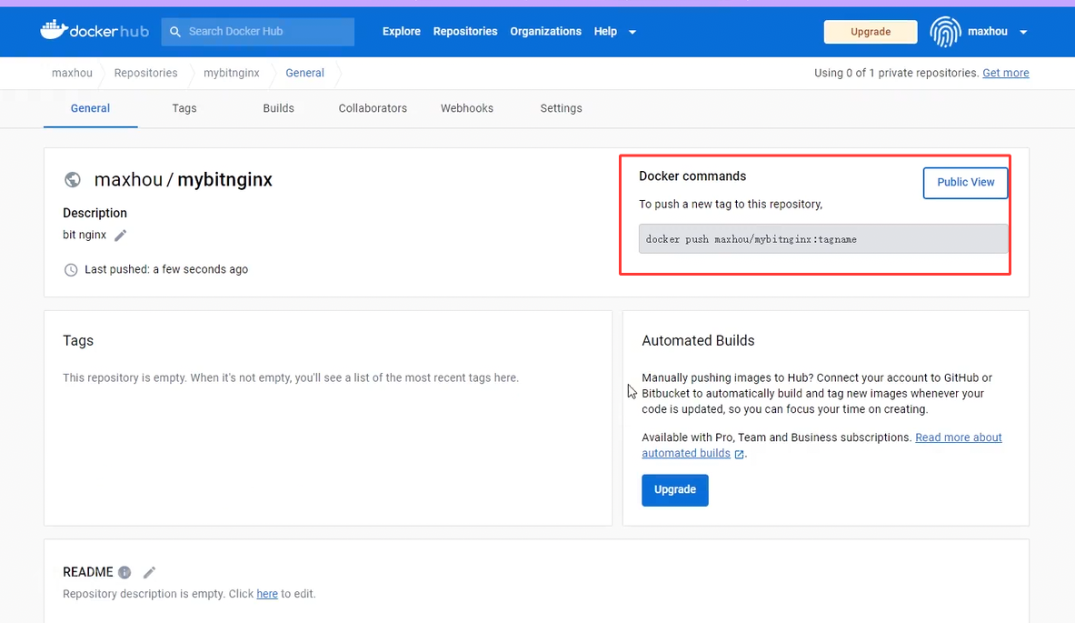Switch to the General tab
Image resolution: width=1075 pixels, height=623 pixels.
(91, 108)
